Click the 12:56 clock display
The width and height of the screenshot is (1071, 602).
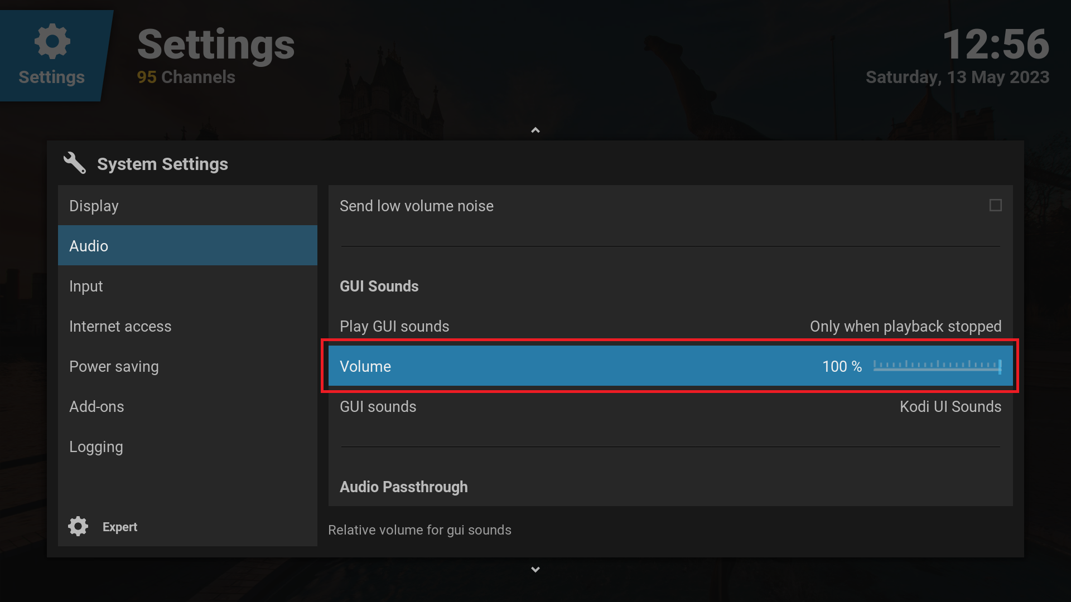pos(995,45)
